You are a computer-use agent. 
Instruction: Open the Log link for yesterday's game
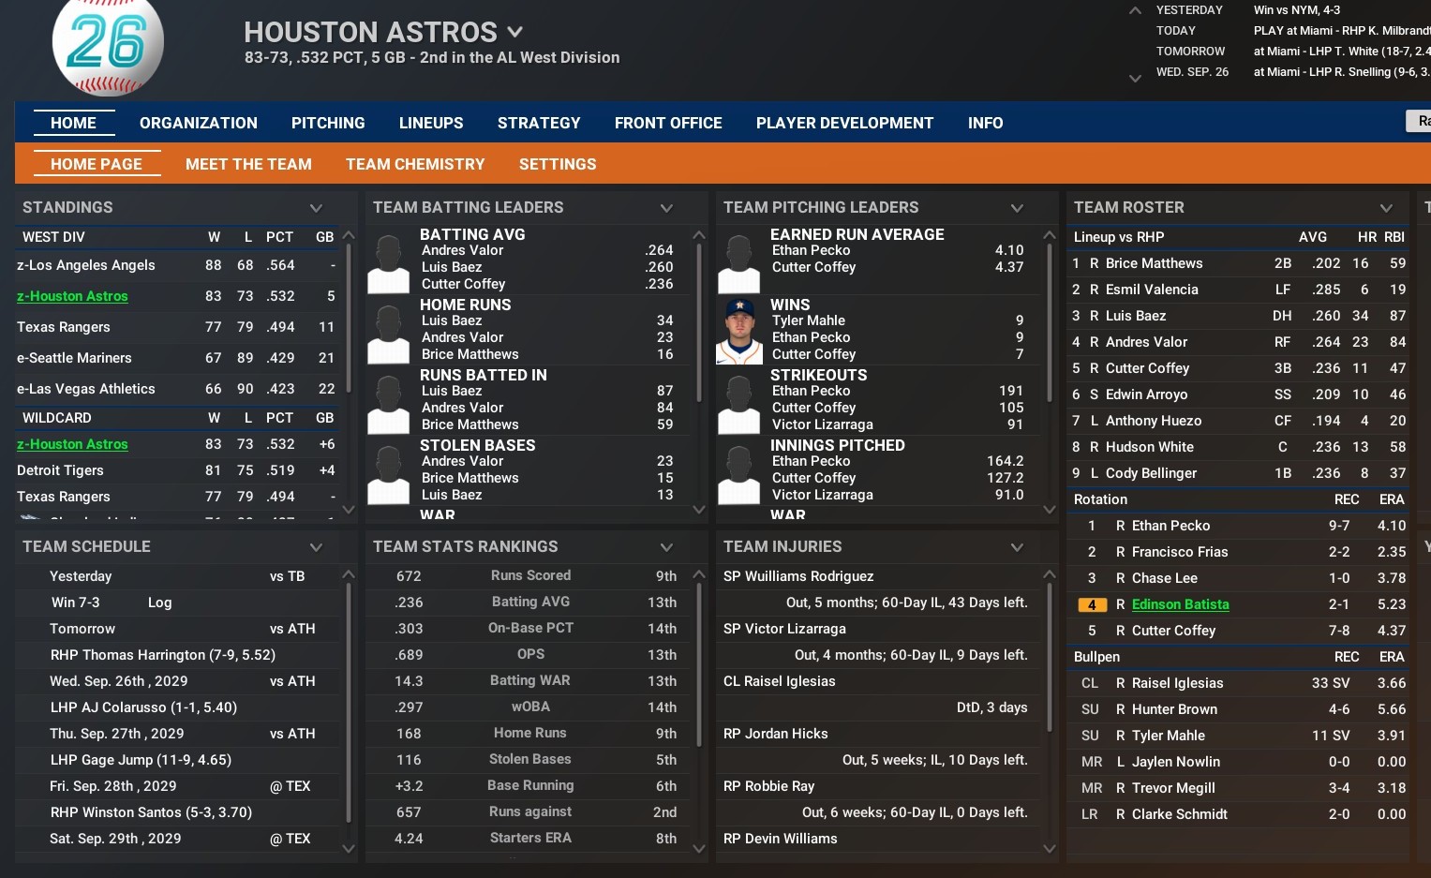pyautogui.click(x=159, y=603)
